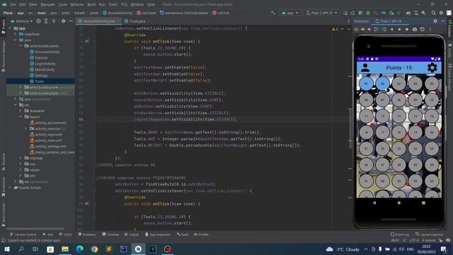This screenshot has height=255, width=453.
Task: Click the emulator rotate left icon
Action: (x=376, y=30)
